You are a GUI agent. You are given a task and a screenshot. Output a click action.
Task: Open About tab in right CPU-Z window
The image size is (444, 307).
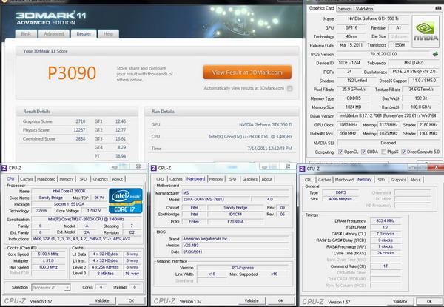pyautogui.click(x=415, y=180)
